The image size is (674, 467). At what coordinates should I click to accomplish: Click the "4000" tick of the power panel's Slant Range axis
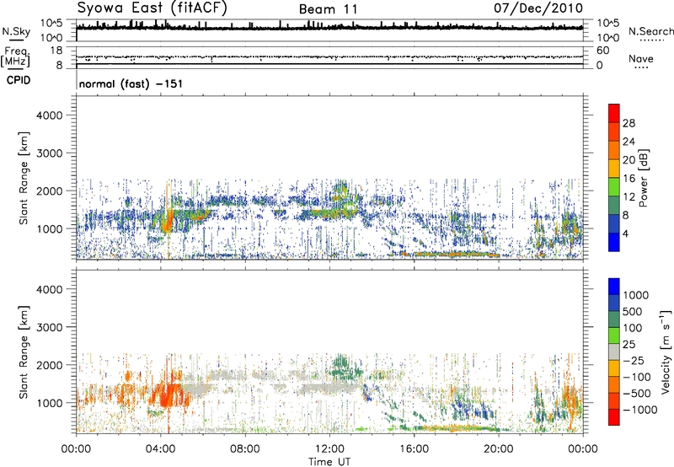[x=50, y=115]
